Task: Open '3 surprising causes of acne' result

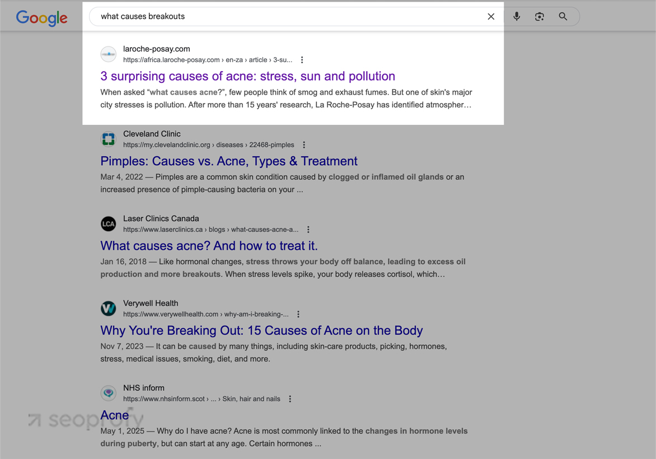Action: (247, 76)
